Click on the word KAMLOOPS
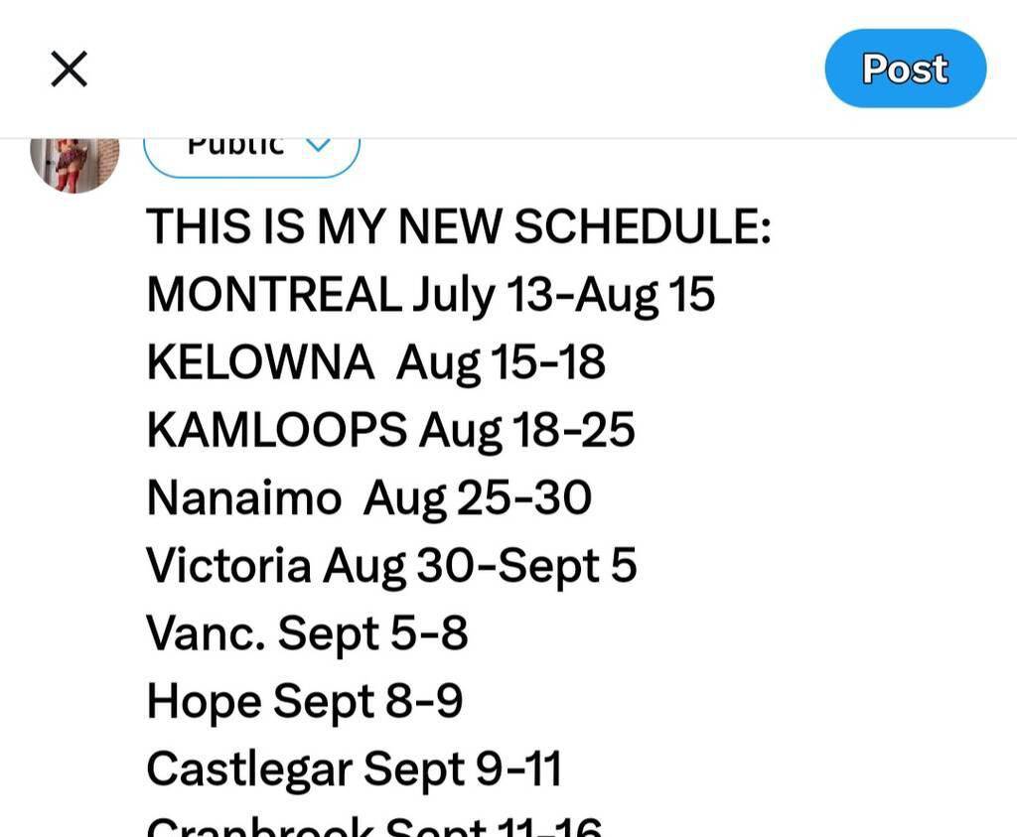The image size is (1017, 837). (x=276, y=430)
